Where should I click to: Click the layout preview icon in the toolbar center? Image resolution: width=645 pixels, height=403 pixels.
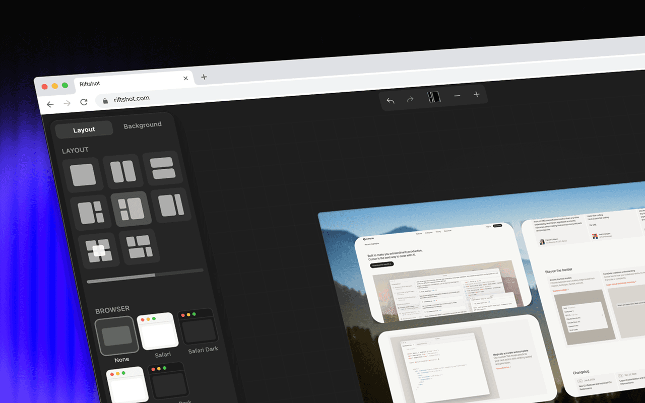tap(434, 97)
